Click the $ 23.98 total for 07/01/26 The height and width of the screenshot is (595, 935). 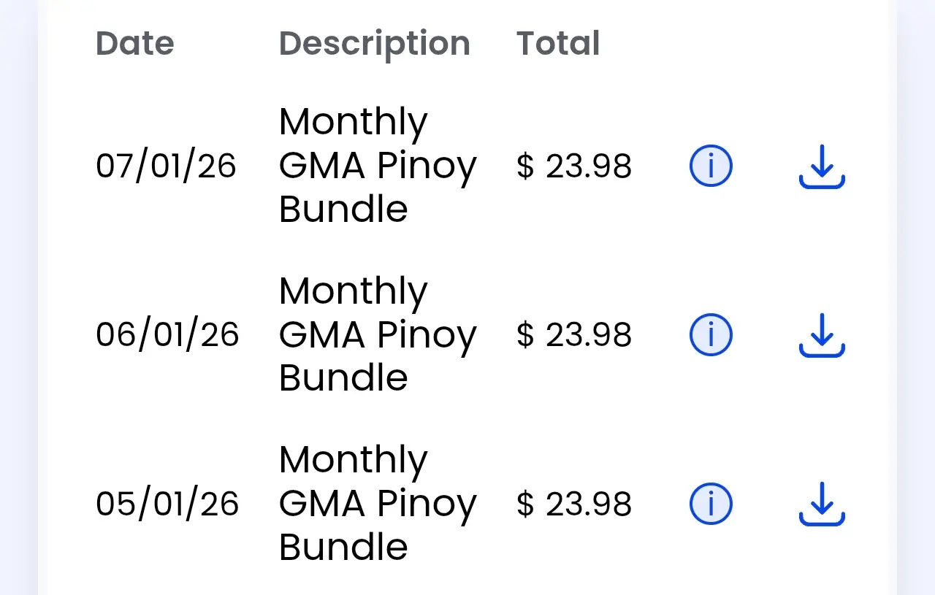coord(574,166)
